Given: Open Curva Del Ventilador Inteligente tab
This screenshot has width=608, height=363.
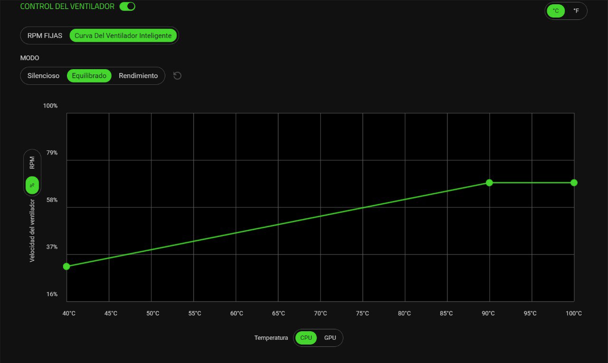Looking at the screenshot, I should click(x=123, y=36).
